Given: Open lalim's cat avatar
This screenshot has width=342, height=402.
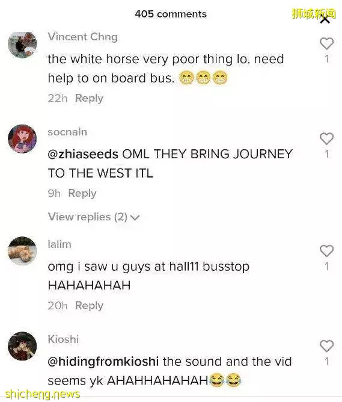Looking at the screenshot, I should point(22,250).
